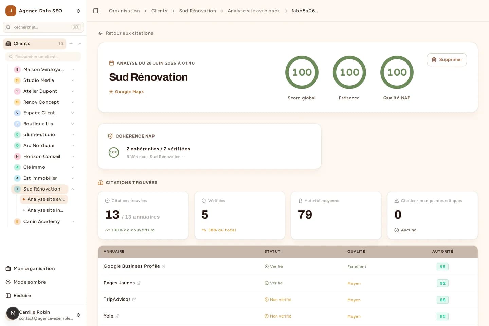
Task: Open Google Business Profile external link icon
Action: [x=164, y=266]
